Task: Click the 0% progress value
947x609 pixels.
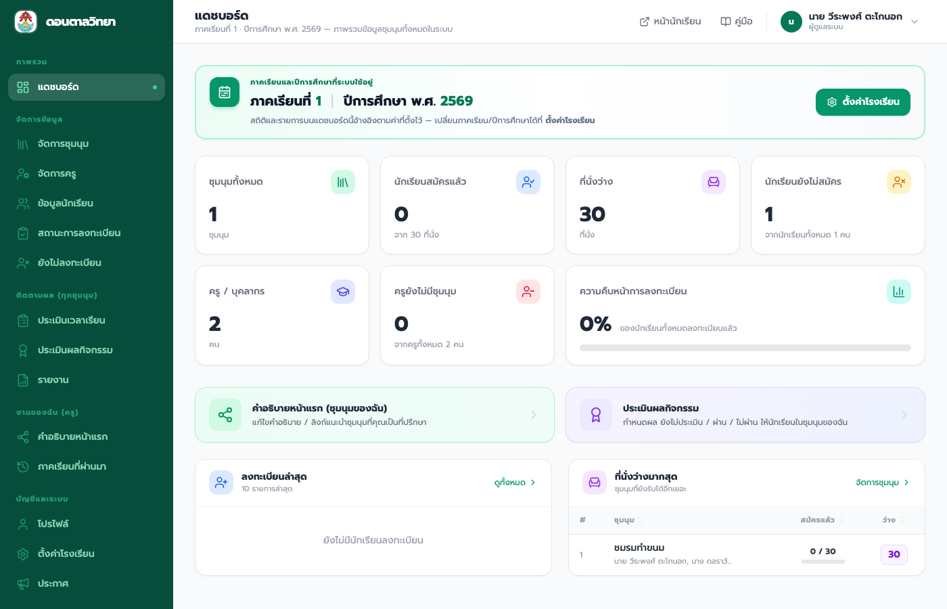Action: pyautogui.click(x=595, y=324)
